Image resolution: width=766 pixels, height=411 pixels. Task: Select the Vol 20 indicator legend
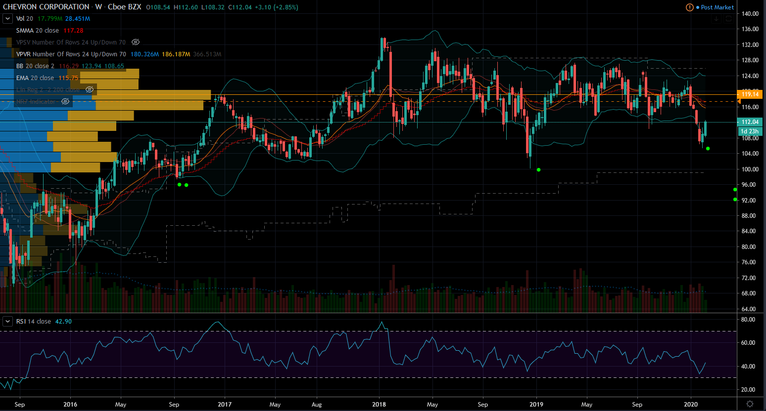pyautogui.click(x=25, y=19)
